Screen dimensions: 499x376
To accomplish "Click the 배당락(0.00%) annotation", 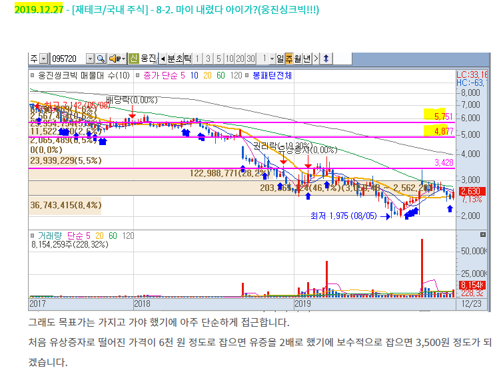I will [132, 100].
